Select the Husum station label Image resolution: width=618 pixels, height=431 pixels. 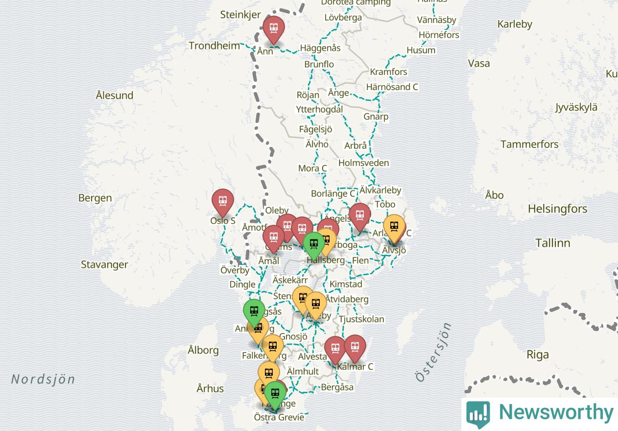click(x=421, y=50)
